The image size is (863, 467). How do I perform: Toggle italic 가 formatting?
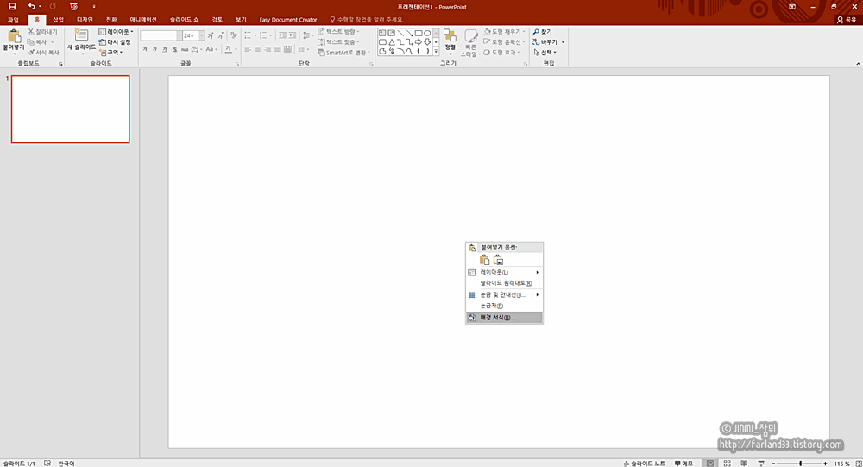[154, 49]
